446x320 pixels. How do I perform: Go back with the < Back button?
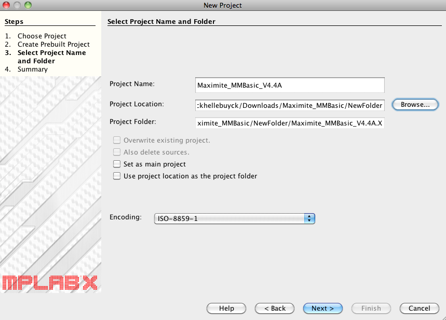pos(275,309)
